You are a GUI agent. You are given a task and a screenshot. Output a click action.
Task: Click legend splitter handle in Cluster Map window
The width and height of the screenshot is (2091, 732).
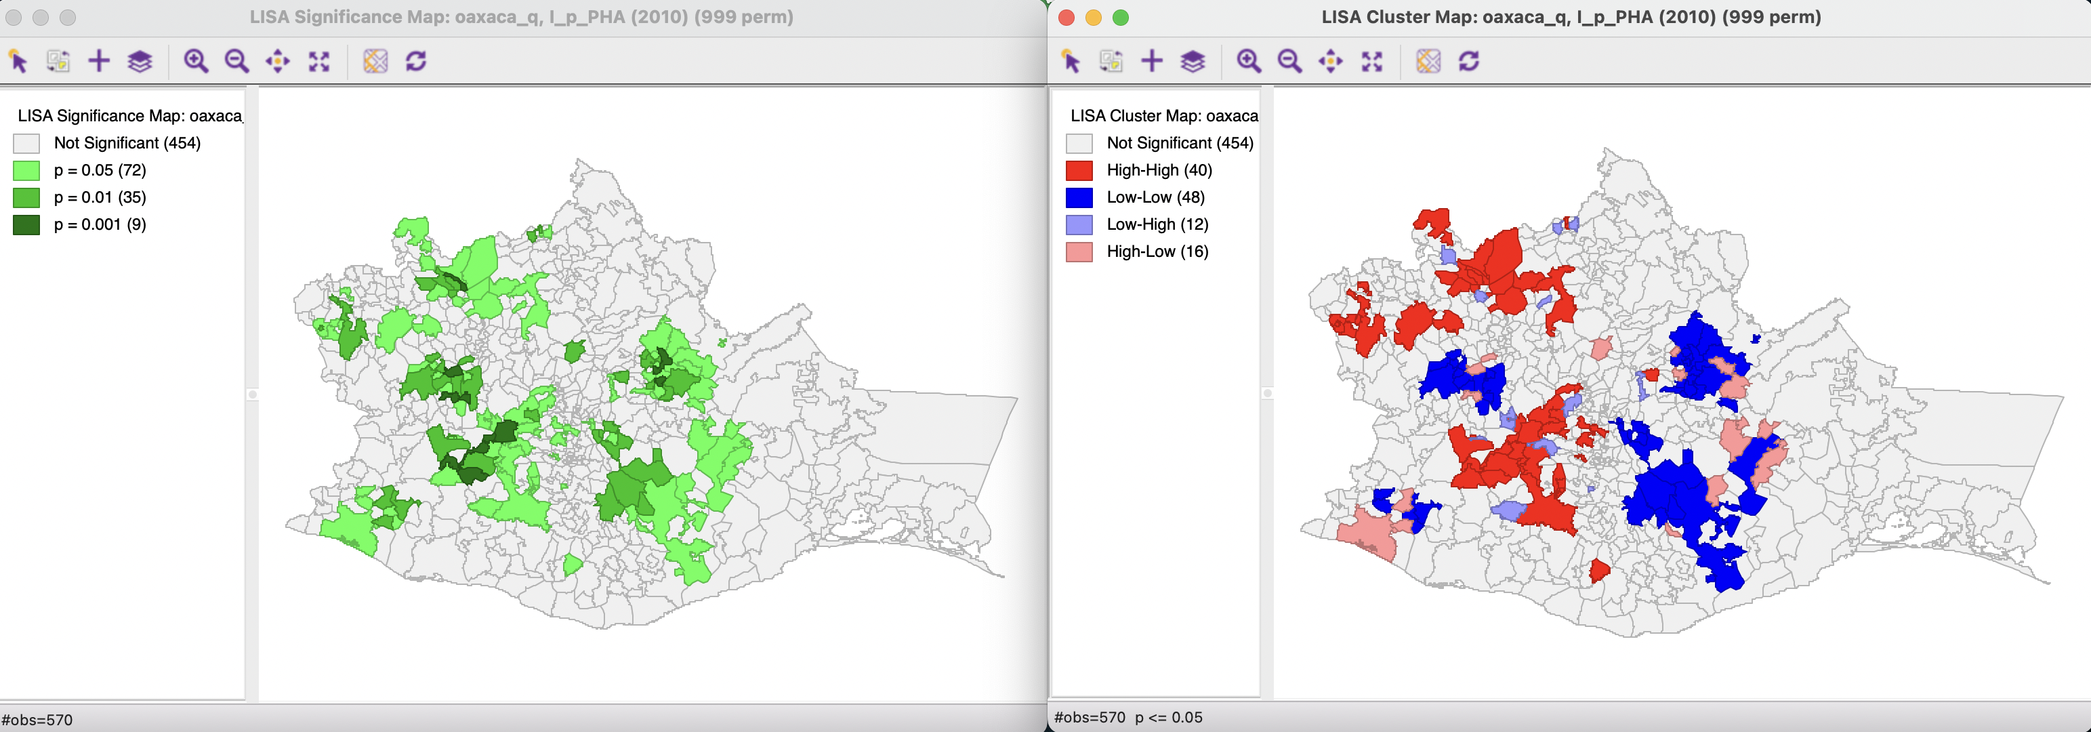tap(1267, 394)
